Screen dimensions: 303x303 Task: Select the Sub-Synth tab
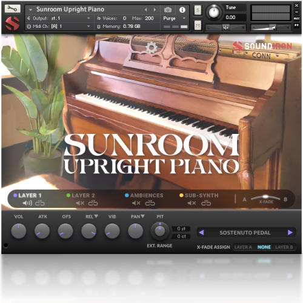click(x=199, y=195)
